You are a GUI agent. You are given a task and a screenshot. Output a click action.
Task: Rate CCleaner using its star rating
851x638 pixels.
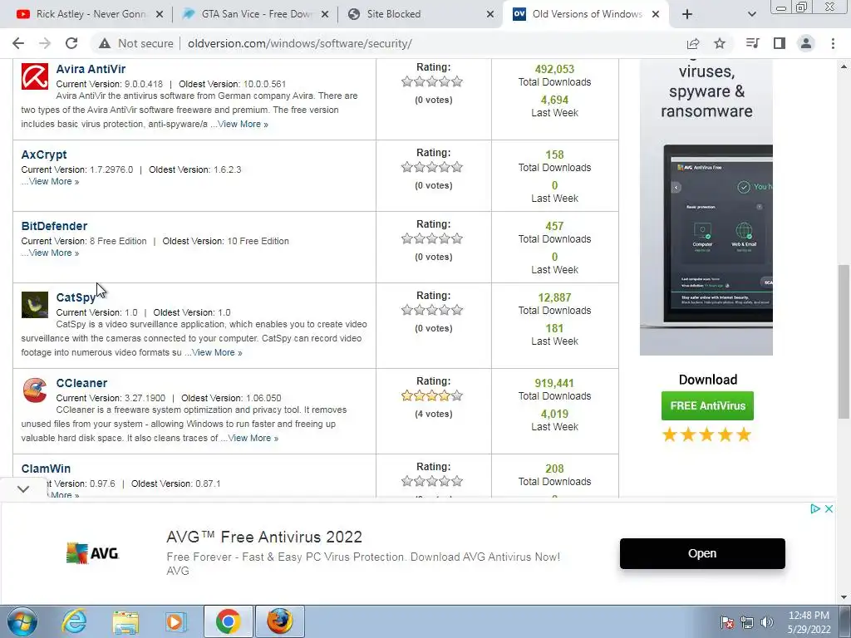432,396
